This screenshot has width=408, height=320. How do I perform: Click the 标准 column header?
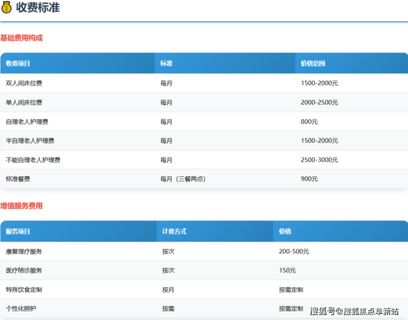pyautogui.click(x=167, y=63)
